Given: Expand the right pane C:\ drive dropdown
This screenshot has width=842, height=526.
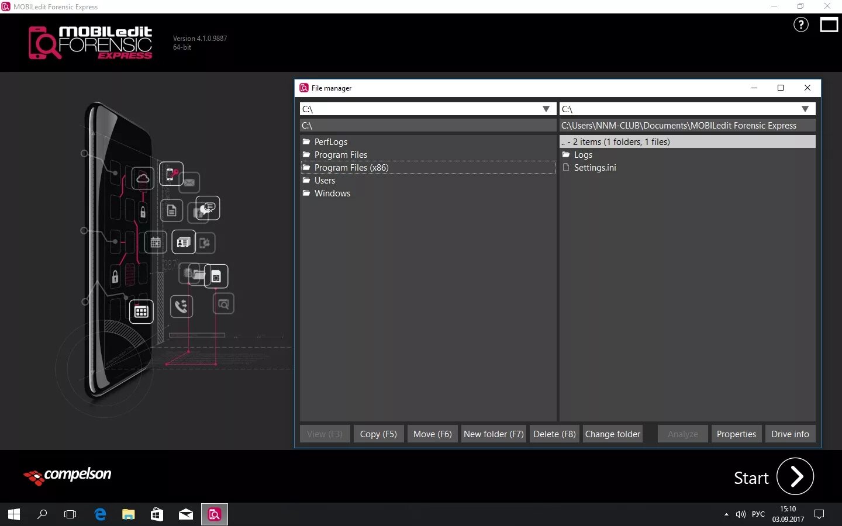Looking at the screenshot, I should [805, 109].
